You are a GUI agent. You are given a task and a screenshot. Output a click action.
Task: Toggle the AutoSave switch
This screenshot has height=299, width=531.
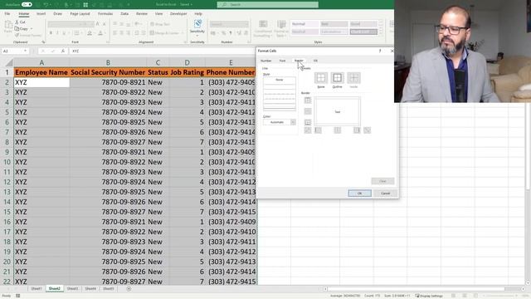[27, 4]
